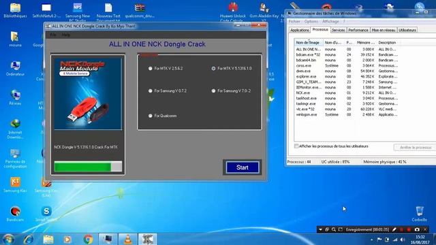This screenshot has height=245, width=436.
Task: Click the Action Center flag tray icon
Action: 379,240
